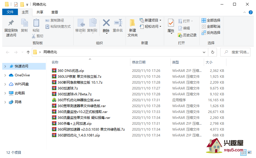Switch to details view layout icon
The height and width of the screenshot is (158, 256).
tap(244, 153)
